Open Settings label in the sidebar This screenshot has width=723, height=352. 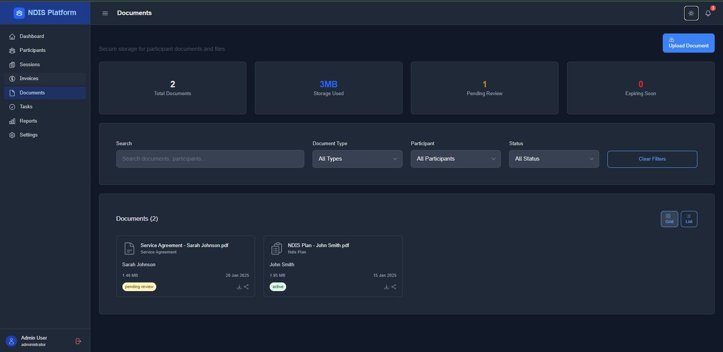pyautogui.click(x=29, y=135)
